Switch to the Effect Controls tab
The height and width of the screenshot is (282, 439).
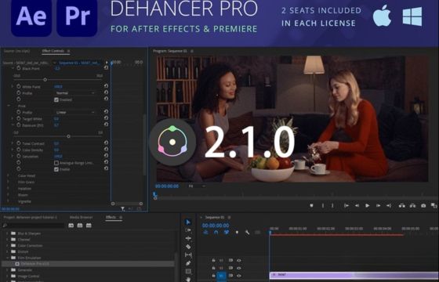point(53,51)
